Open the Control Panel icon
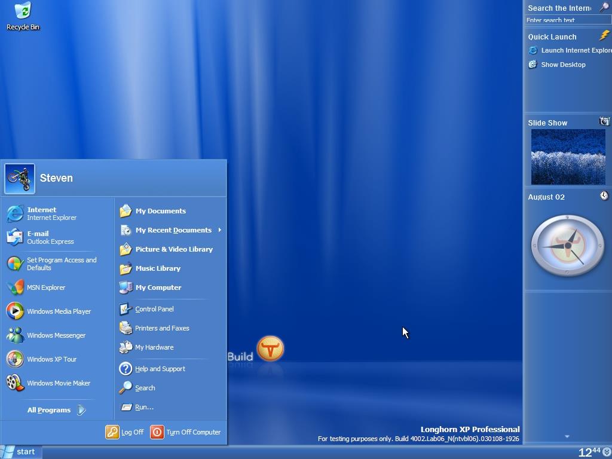Image resolution: width=612 pixels, height=459 pixels. [x=126, y=309]
